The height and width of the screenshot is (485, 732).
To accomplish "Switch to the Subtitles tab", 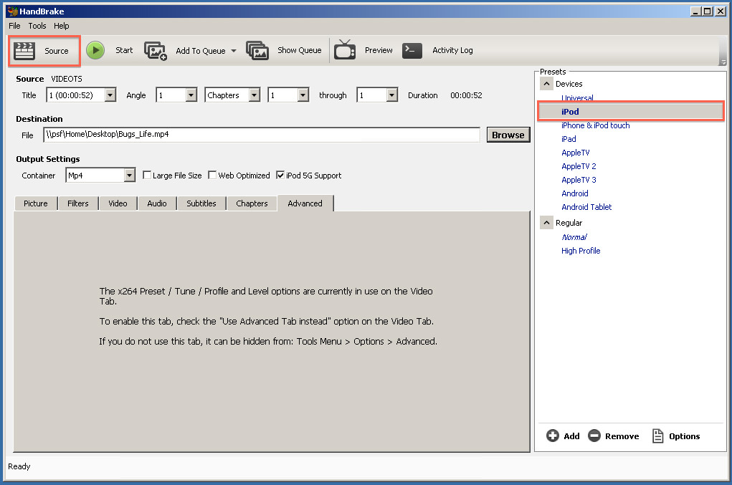I will click(201, 203).
